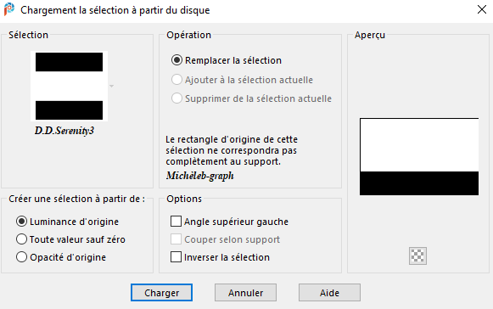This screenshot has height=309, width=493.
Task: Open help with the Aide button
Action: coord(329,293)
